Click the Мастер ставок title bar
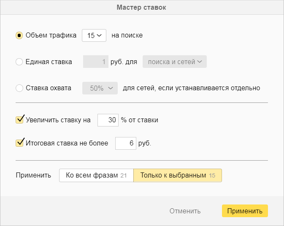 coord(142,8)
